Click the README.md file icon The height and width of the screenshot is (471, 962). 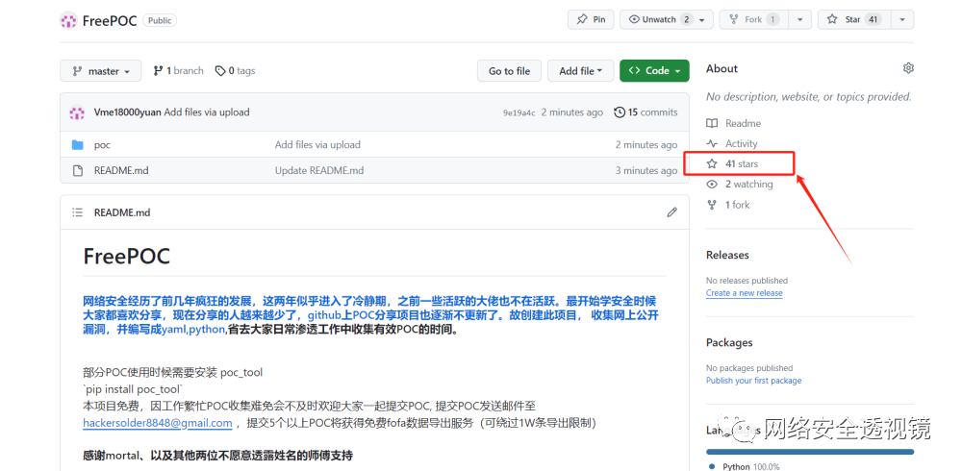(x=77, y=170)
